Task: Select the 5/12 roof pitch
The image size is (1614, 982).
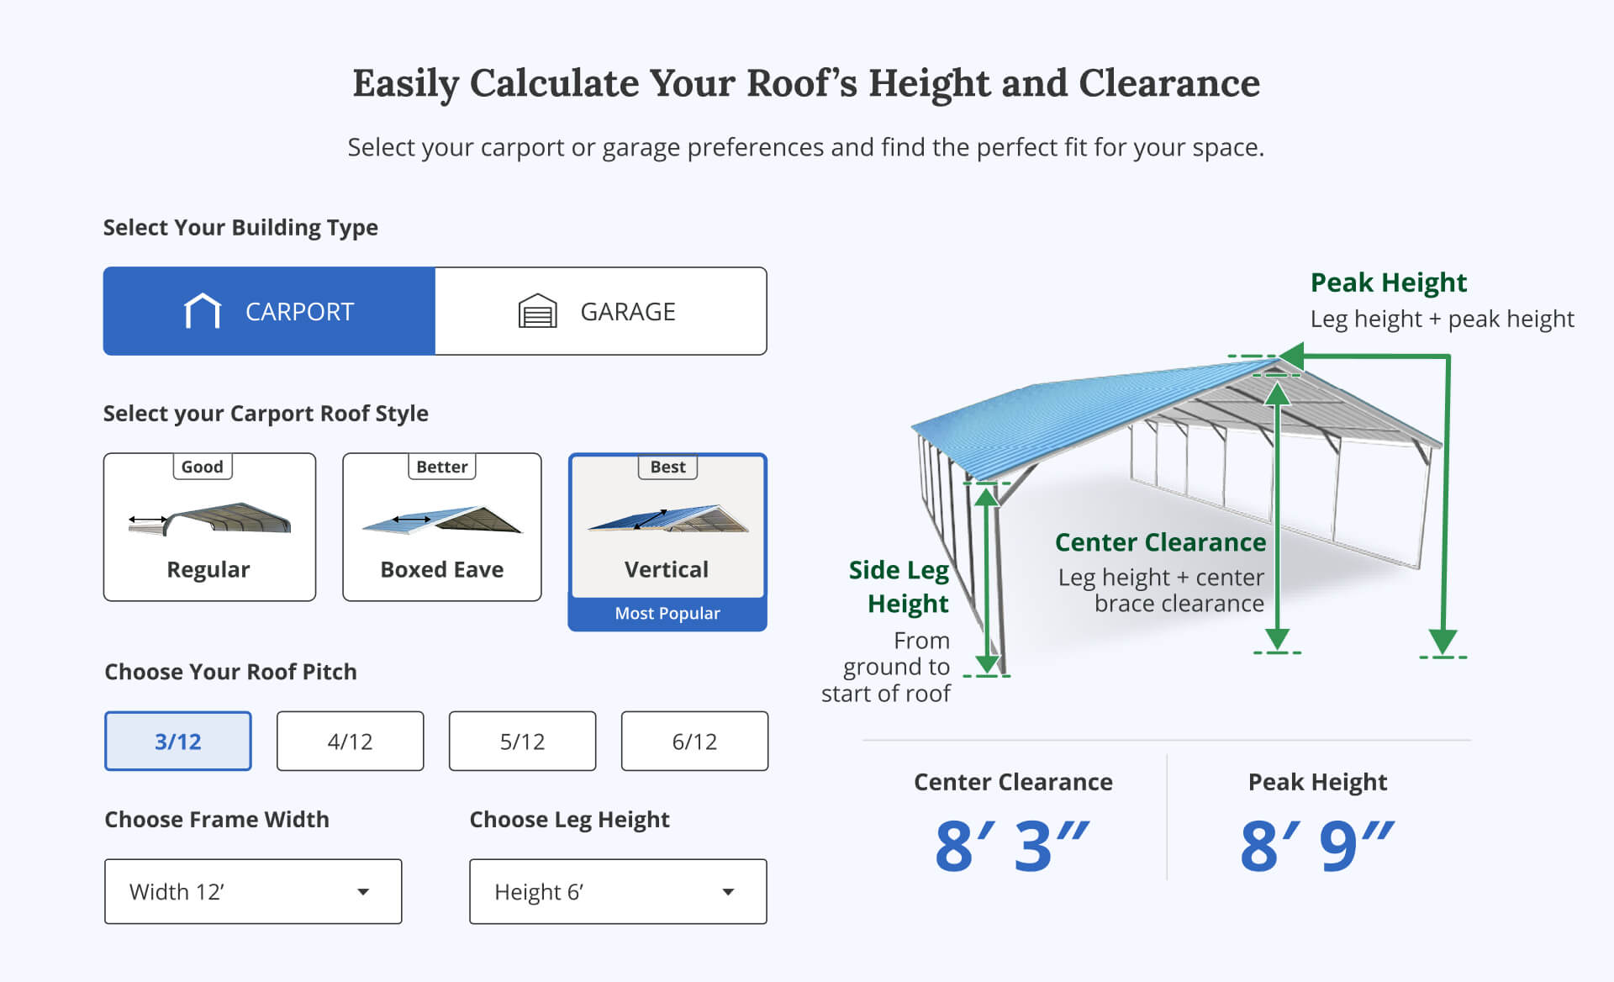Action: tap(522, 741)
